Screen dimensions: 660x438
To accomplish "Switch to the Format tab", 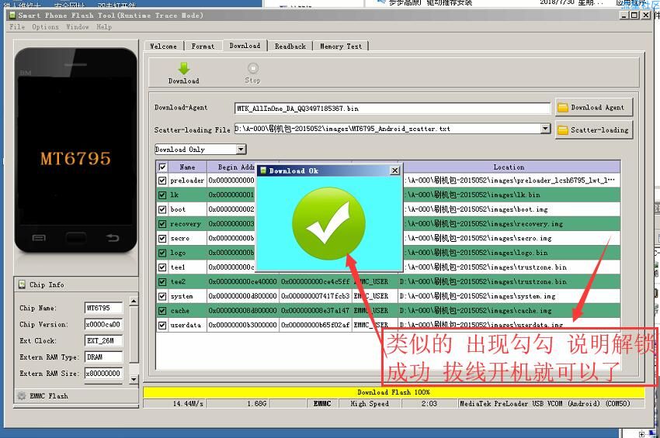I will pos(203,47).
